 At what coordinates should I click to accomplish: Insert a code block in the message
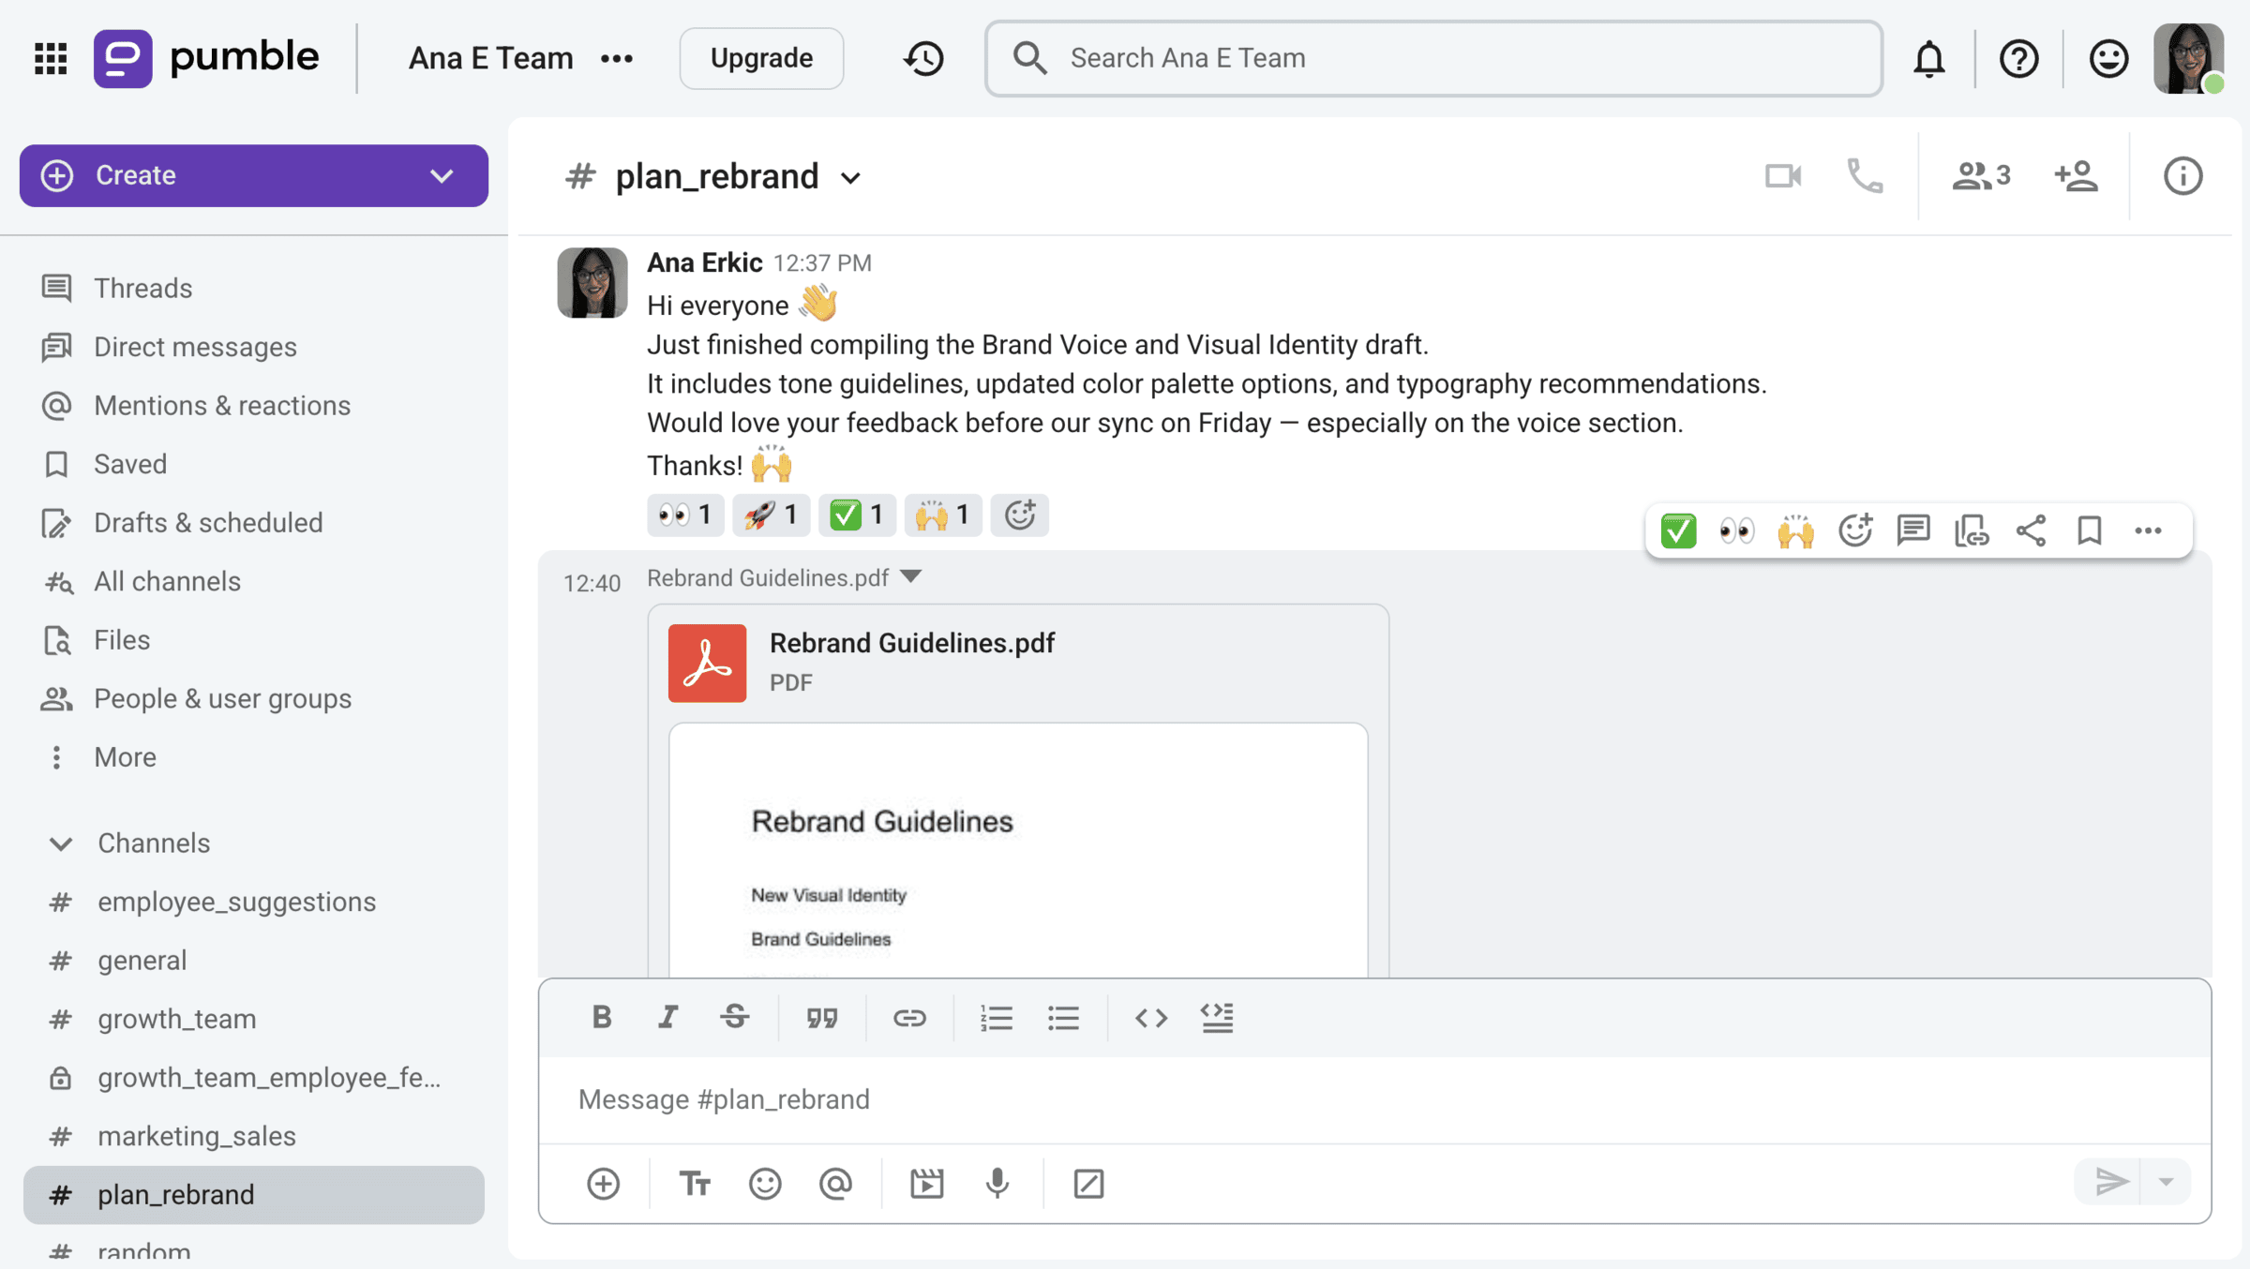click(x=1217, y=1018)
